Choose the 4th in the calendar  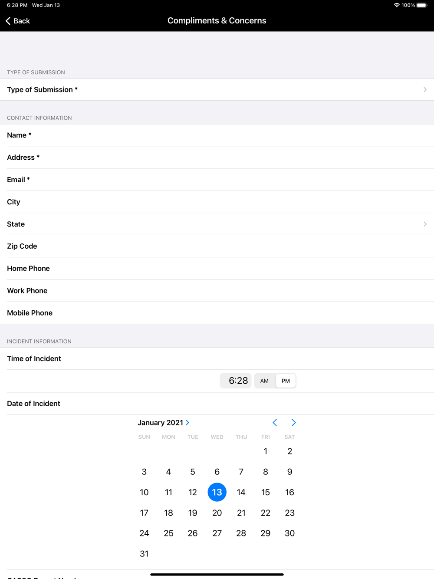(168, 472)
